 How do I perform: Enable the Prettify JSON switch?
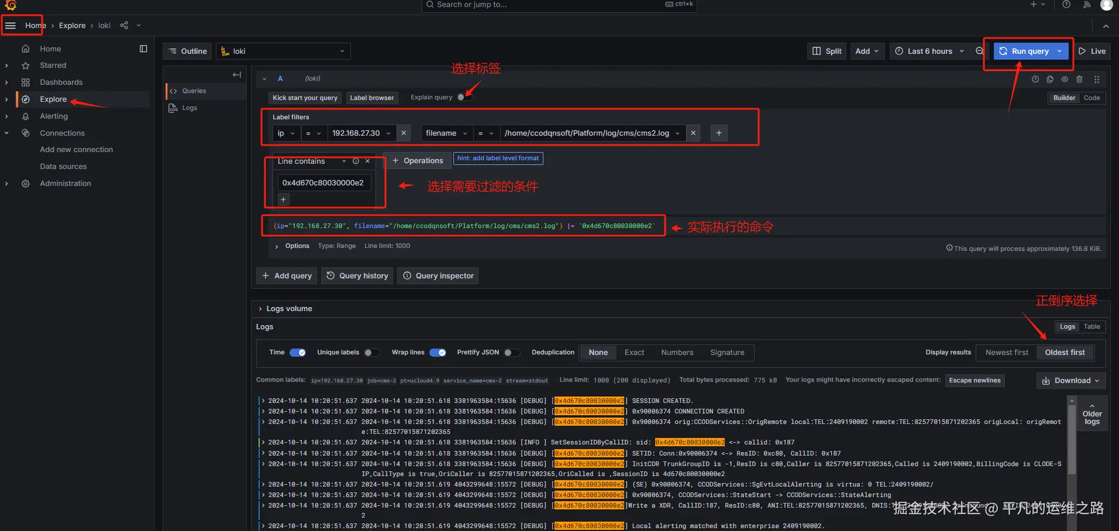pos(512,353)
